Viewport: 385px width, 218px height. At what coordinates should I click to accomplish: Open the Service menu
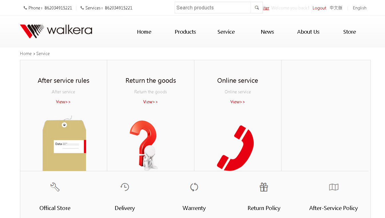(x=226, y=32)
